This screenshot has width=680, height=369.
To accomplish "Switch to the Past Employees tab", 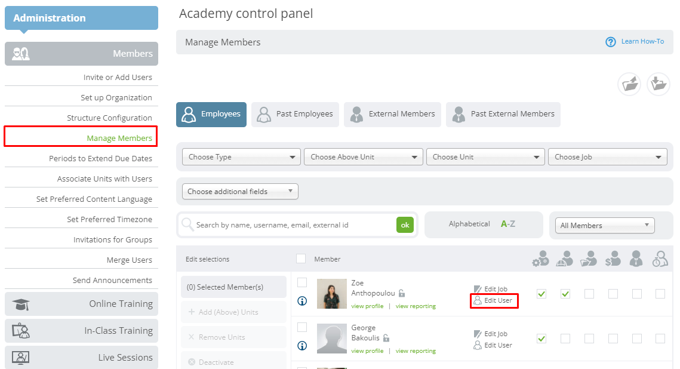I will pos(295,115).
